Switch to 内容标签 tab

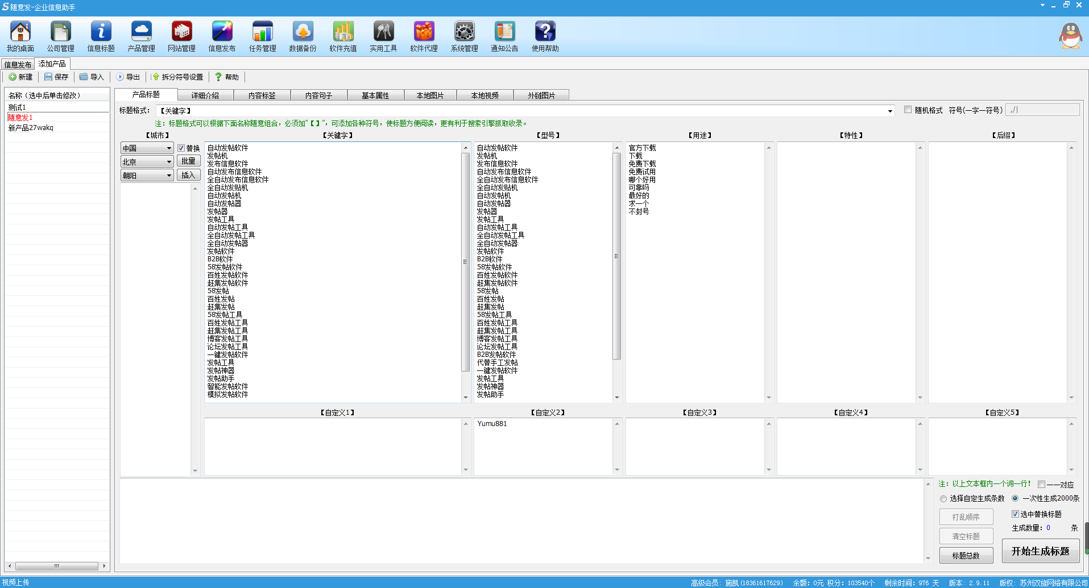(262, 95)
